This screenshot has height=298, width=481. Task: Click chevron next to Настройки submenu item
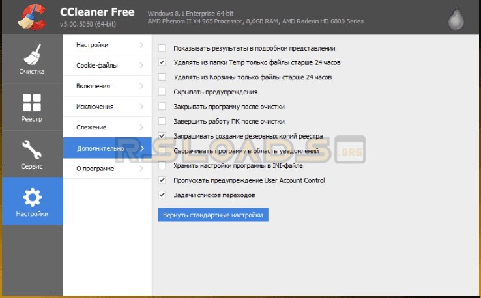pos(141,45)
